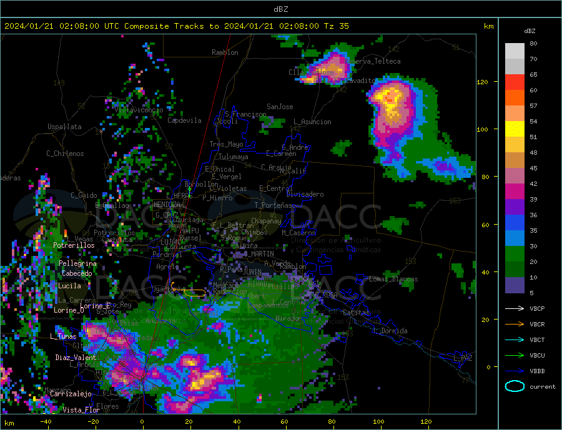This screenshot has height=430, width=562.
Task: Click the 'VBCU' legend label
Action: (537, 356)
